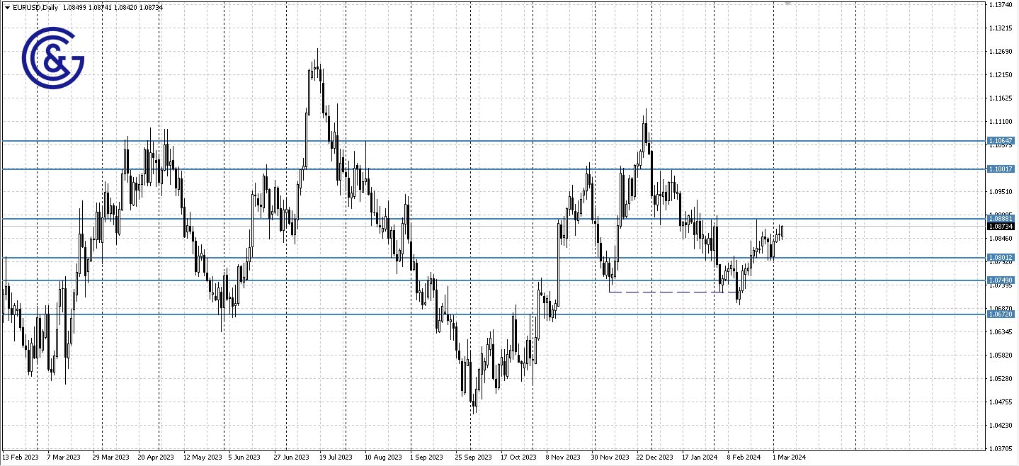Select the 1.10647 resistance level label
Viewport: 1019px width, 466px height.
[x=1000, y=141]
